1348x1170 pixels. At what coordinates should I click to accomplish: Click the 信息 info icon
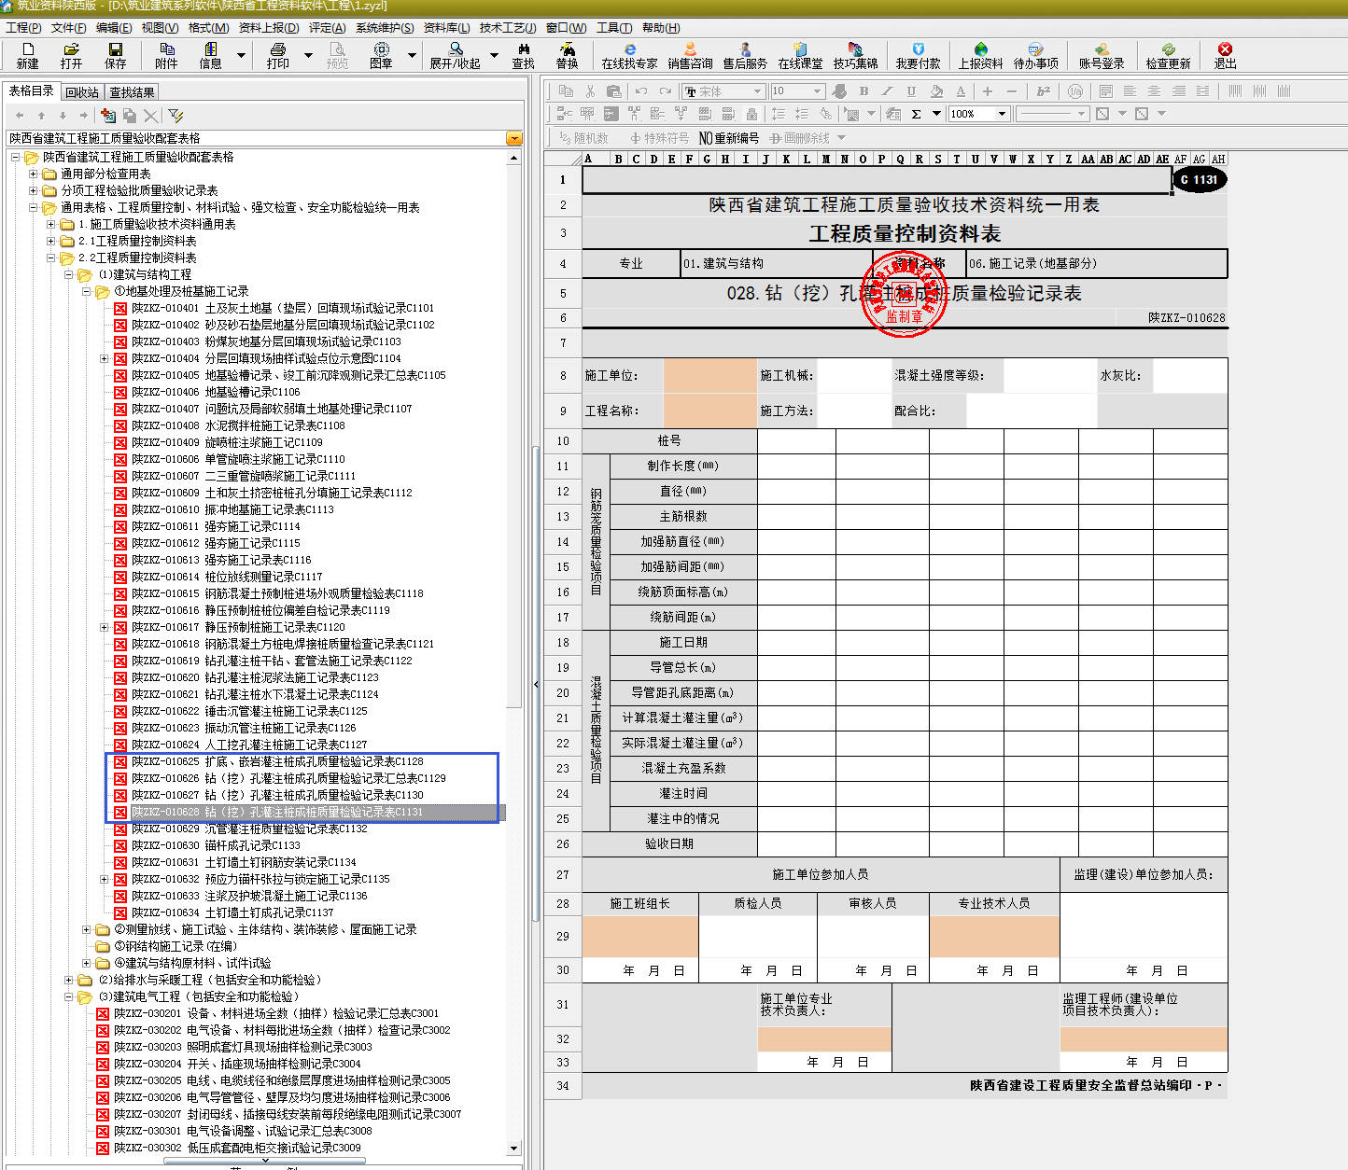[x=210, y=55]
